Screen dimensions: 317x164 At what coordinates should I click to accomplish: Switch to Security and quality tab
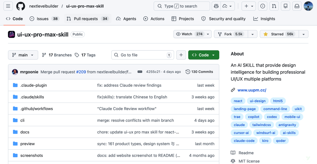(223, 19)
